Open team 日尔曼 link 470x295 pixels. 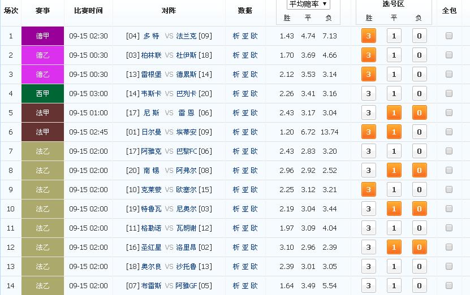(152, 132)
